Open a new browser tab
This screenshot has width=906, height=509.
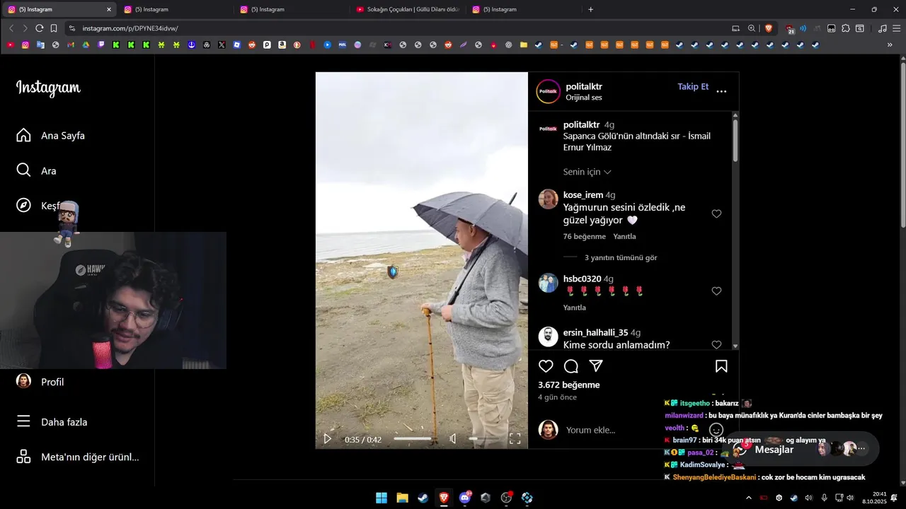pos(590,9)
